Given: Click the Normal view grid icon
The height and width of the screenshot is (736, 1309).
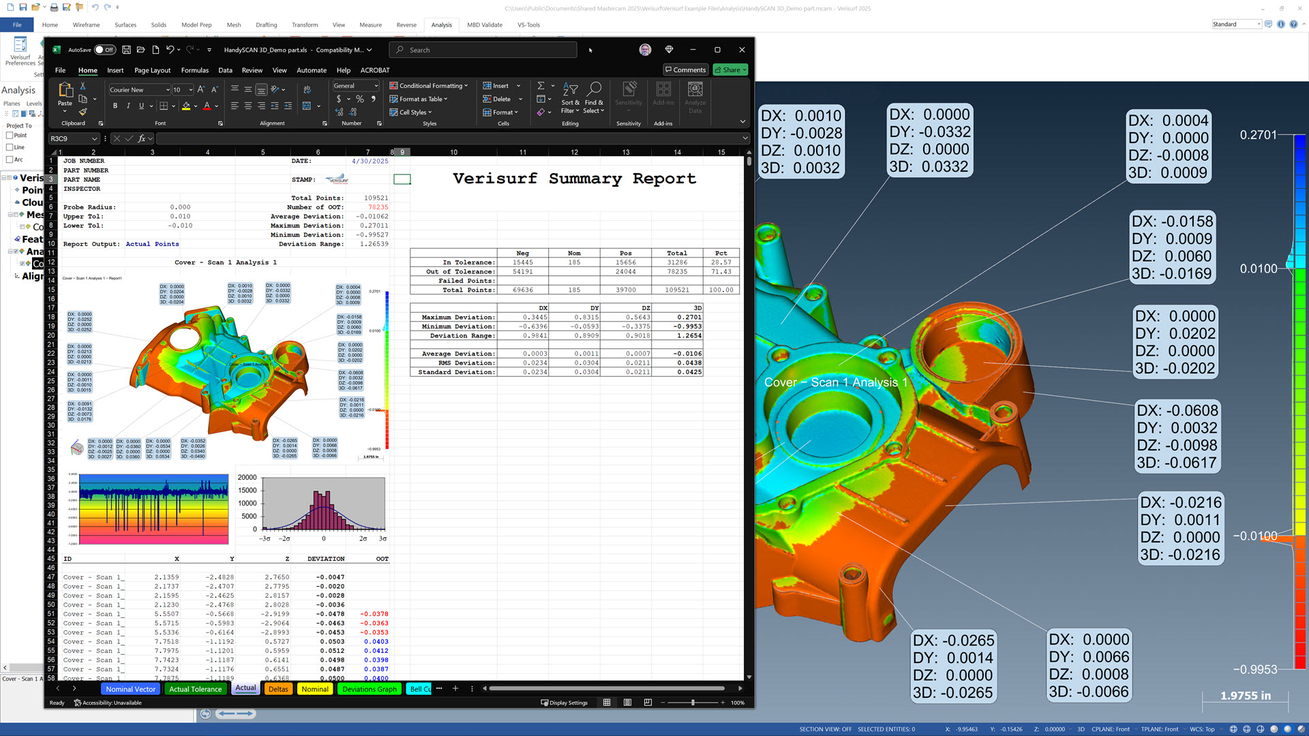Looking at the screenshot, I should pyautogui.click(x=607, y=703).
